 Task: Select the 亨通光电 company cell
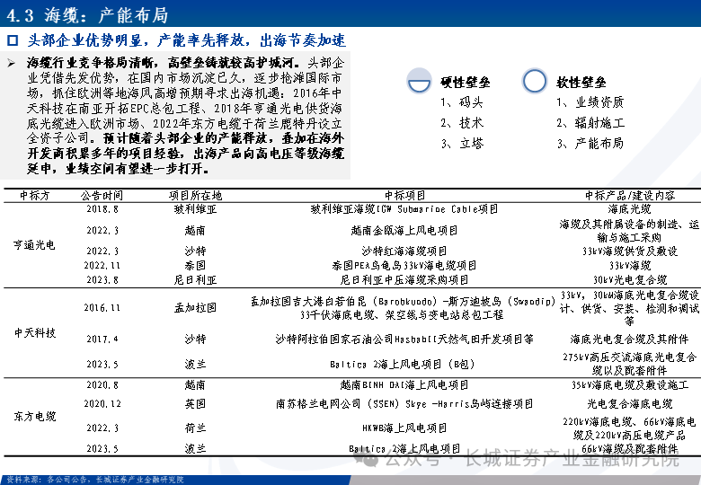(34, 244)
